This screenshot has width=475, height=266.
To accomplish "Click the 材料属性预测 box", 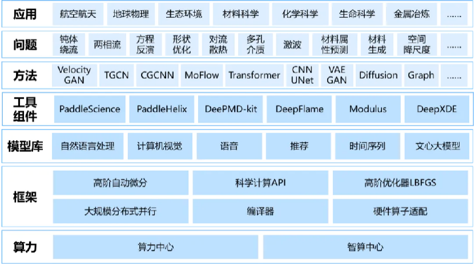I will point(335,45).
